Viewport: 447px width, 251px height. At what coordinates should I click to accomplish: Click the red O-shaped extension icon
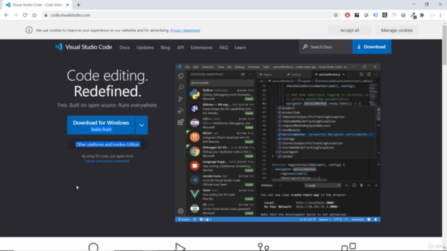pos(347,15)
